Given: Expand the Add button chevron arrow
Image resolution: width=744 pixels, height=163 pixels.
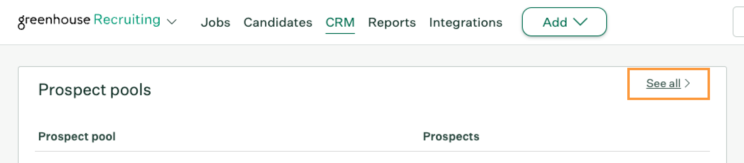Looking at the screenshot, I should click(580, 22).
